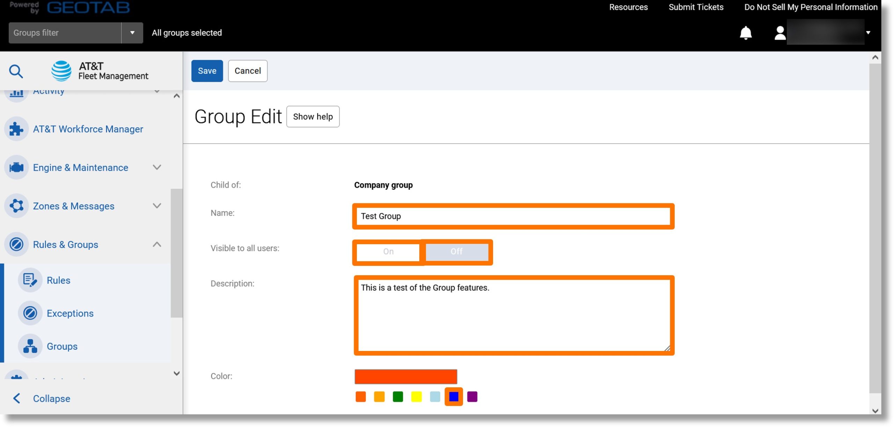
Task: Collapse the sidebar menu
Action: [51, 398]
